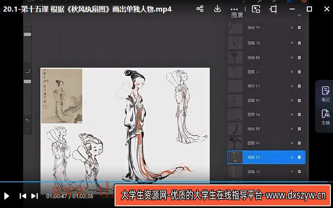Select the 图层 88 layer name
333x208 pixels.
254,57
